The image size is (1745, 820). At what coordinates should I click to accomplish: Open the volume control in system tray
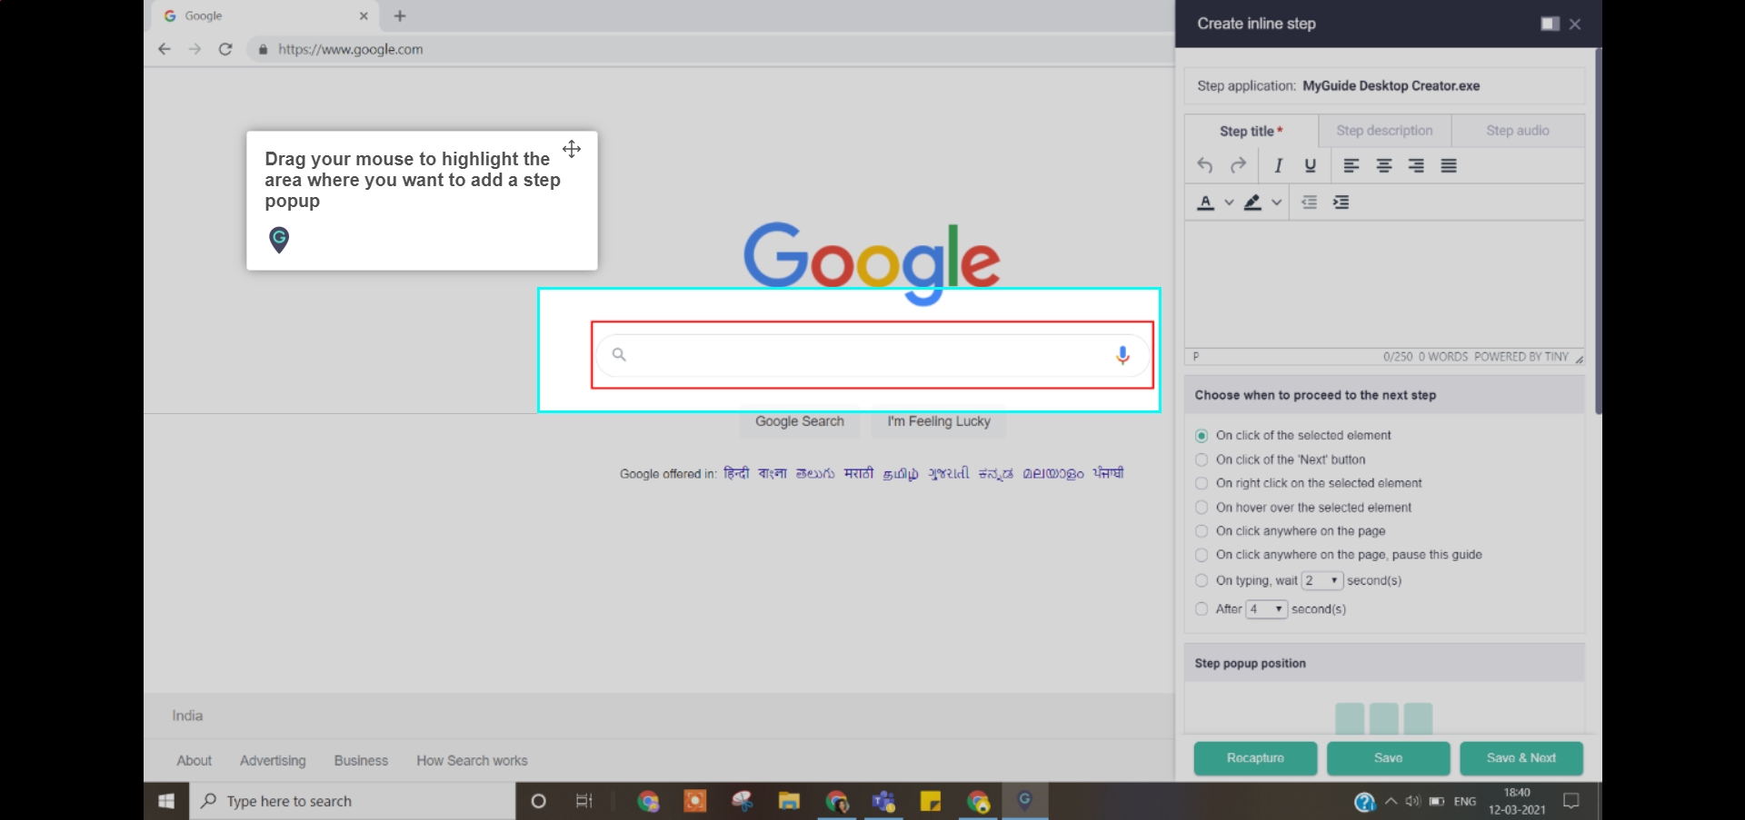1413,801
